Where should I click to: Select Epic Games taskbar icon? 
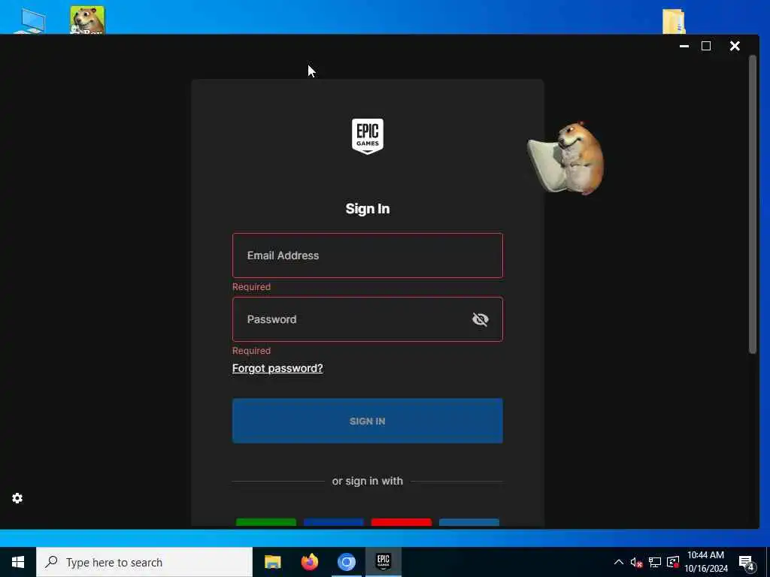[x=383, y=562]
